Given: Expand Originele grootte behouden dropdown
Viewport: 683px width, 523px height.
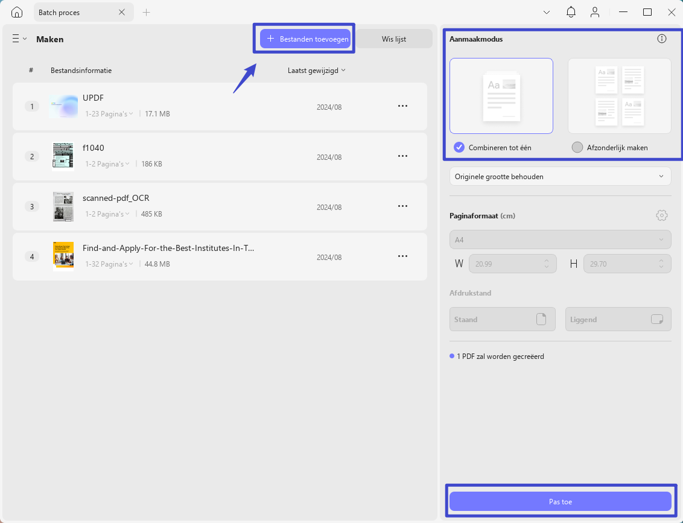Looking at the screenshot, I should click(560, 176).
